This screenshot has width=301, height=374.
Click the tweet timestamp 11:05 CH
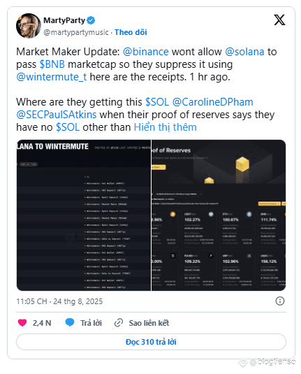(x=31, y=301)
